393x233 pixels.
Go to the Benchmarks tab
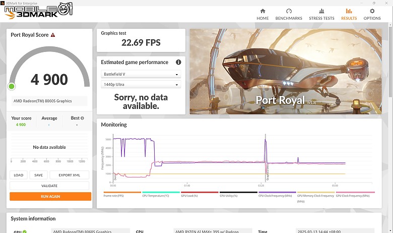pos(289,14)
